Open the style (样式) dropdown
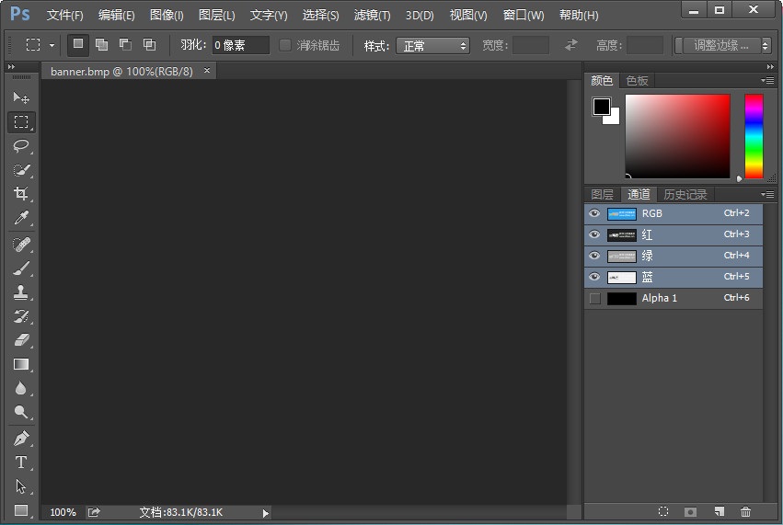Screen dimensions: 783x525 pyautogui.click(x=432, y=45)
